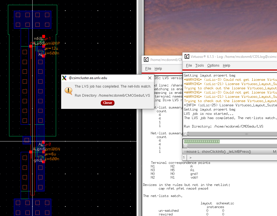The image size is (277, 216).
Task: Click the single poly contact left of crosshair
Action: point(27,140)
